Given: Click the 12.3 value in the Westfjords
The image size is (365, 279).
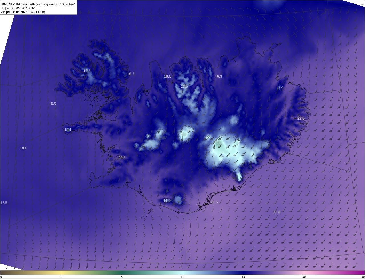Looking at the screenshot, I should click(87, 71).
